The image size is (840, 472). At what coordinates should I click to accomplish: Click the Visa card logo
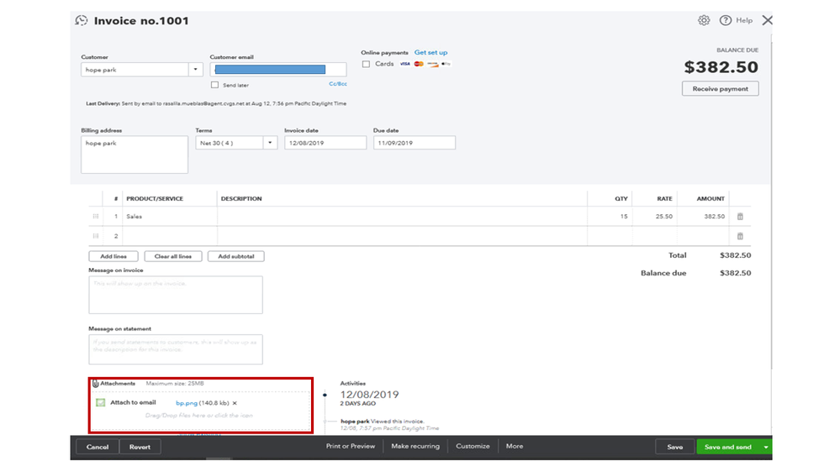(405, 64)
